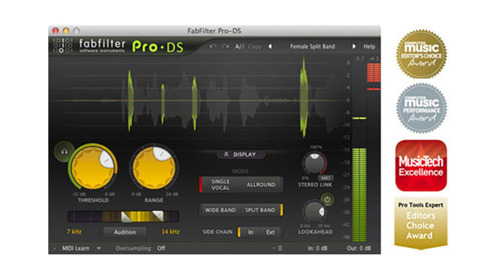Open the MIDI Learn dropdown arrow
The image size is (494, 280).
[x=99, y=248]
